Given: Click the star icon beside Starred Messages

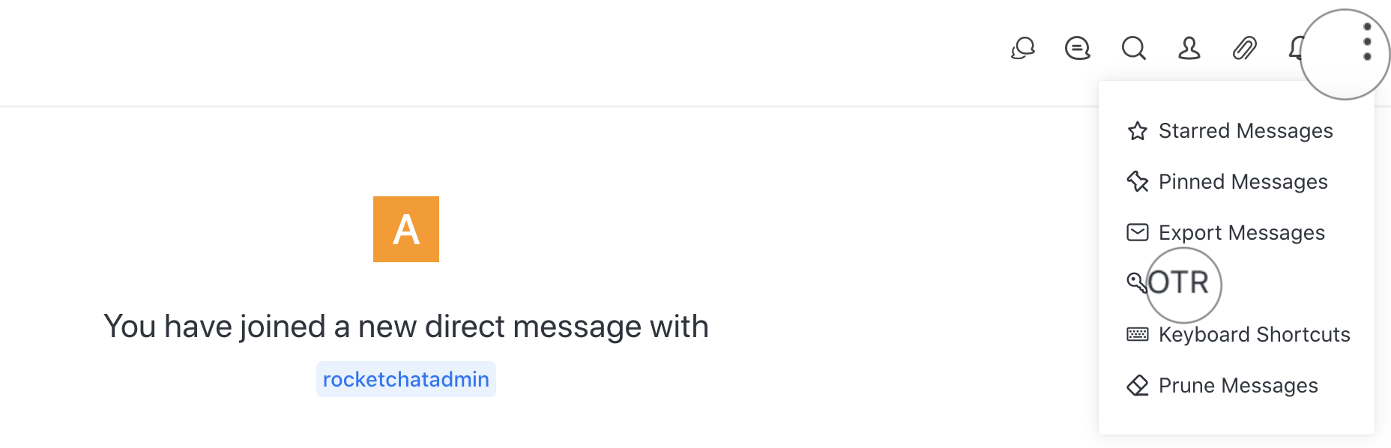Looking at the screenshot, I should click(1137, 131).
